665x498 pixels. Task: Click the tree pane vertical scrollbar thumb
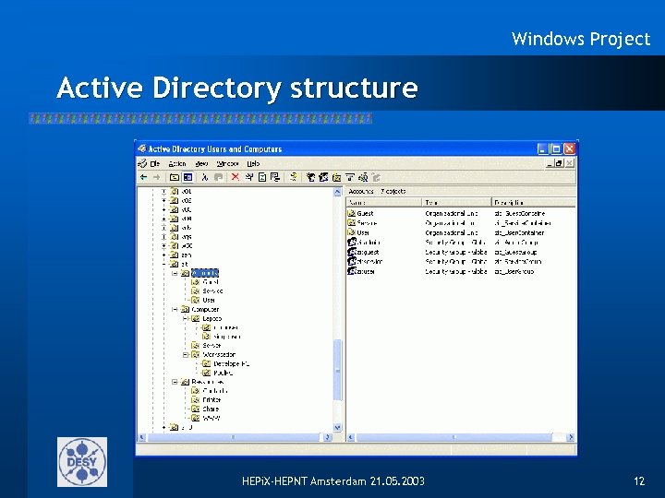click(x=338, y=370)
